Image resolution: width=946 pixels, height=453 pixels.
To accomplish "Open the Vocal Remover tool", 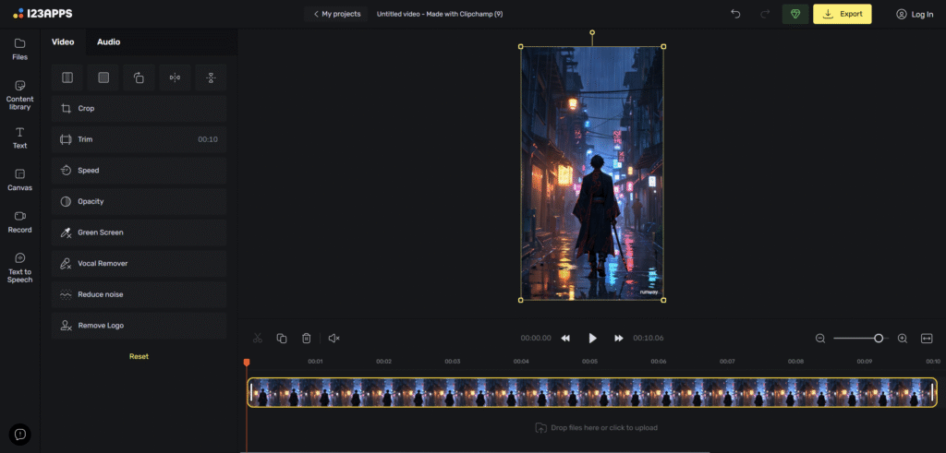I will point(139,263).
